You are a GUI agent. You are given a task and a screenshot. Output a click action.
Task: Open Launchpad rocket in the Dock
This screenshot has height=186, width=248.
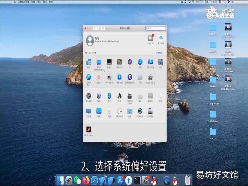tap(69, 180)
